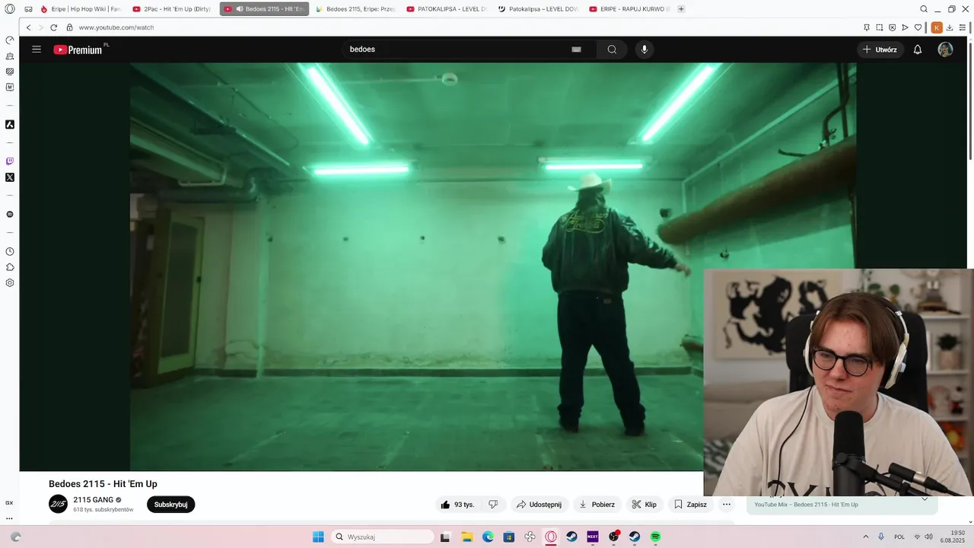Open the 2115 GANG channel avatar
Image resolution: width=974 pixels, height=548 pixels.
click(58, 504)
